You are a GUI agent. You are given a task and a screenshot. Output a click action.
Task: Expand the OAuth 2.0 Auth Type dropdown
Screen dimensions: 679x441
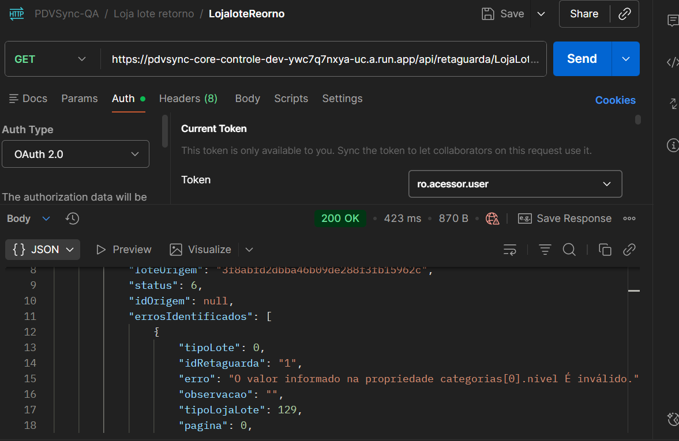coord(76,154)
